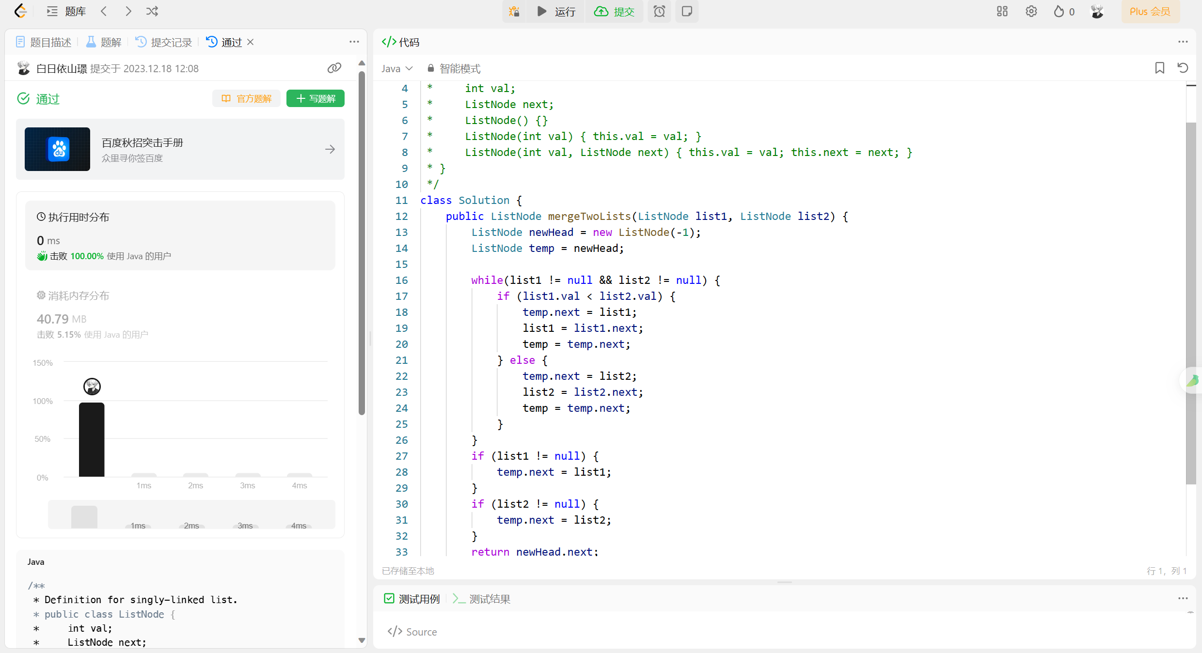Submit solution with 提交 button

click(614, 11)
